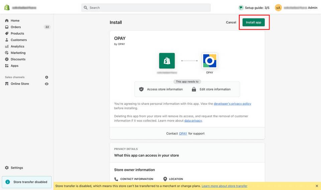Click the Home house icon

pos(7,20)
